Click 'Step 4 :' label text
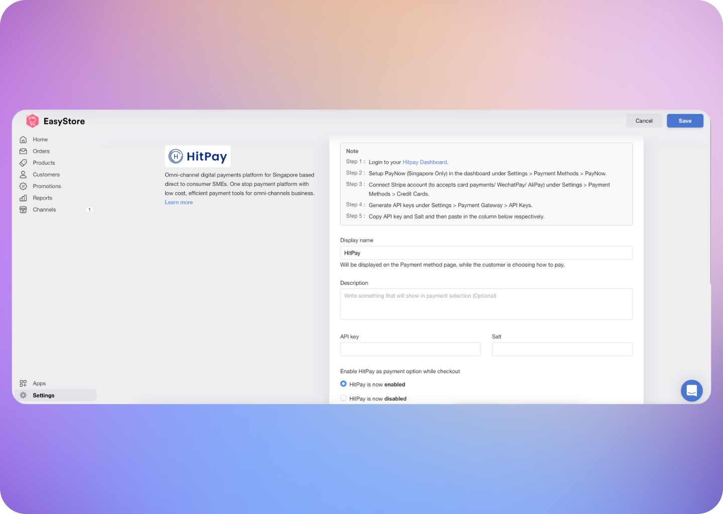723x514 pixels. point(355,205)
